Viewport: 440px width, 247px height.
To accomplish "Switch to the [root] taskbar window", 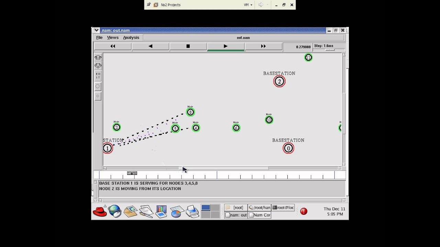I will point(236,208).
